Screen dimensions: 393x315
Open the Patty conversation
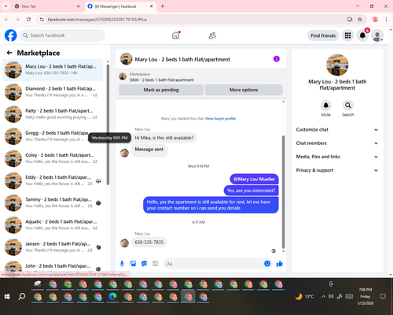tap(53, 114)
